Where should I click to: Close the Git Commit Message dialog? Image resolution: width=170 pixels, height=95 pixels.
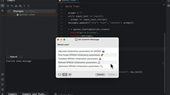(x=58, y=40)
